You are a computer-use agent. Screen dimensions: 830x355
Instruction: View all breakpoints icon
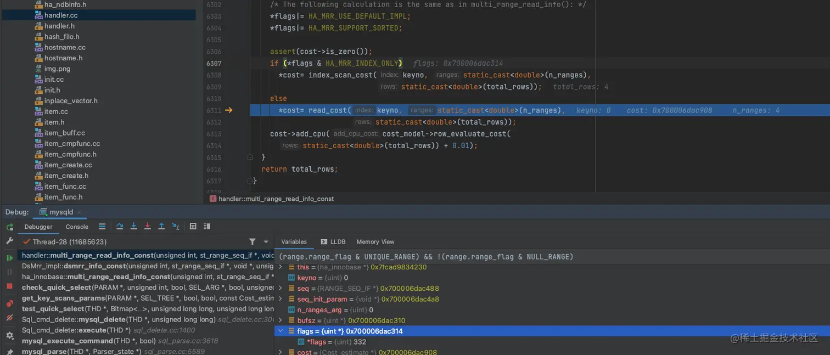point(9,303)
